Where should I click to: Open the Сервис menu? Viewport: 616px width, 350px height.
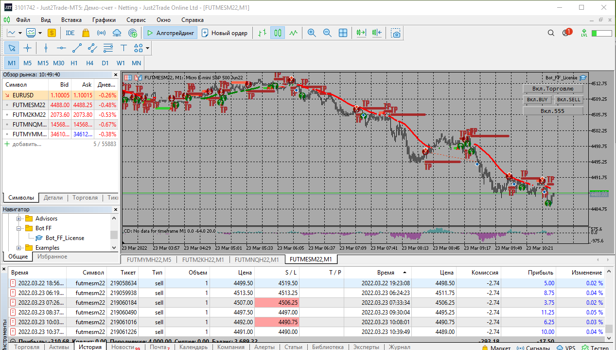pos(136,20)
